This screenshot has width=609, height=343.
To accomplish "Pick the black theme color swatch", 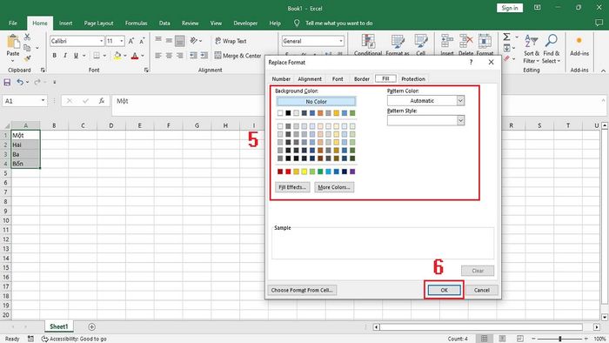I will tap(288, 113).
